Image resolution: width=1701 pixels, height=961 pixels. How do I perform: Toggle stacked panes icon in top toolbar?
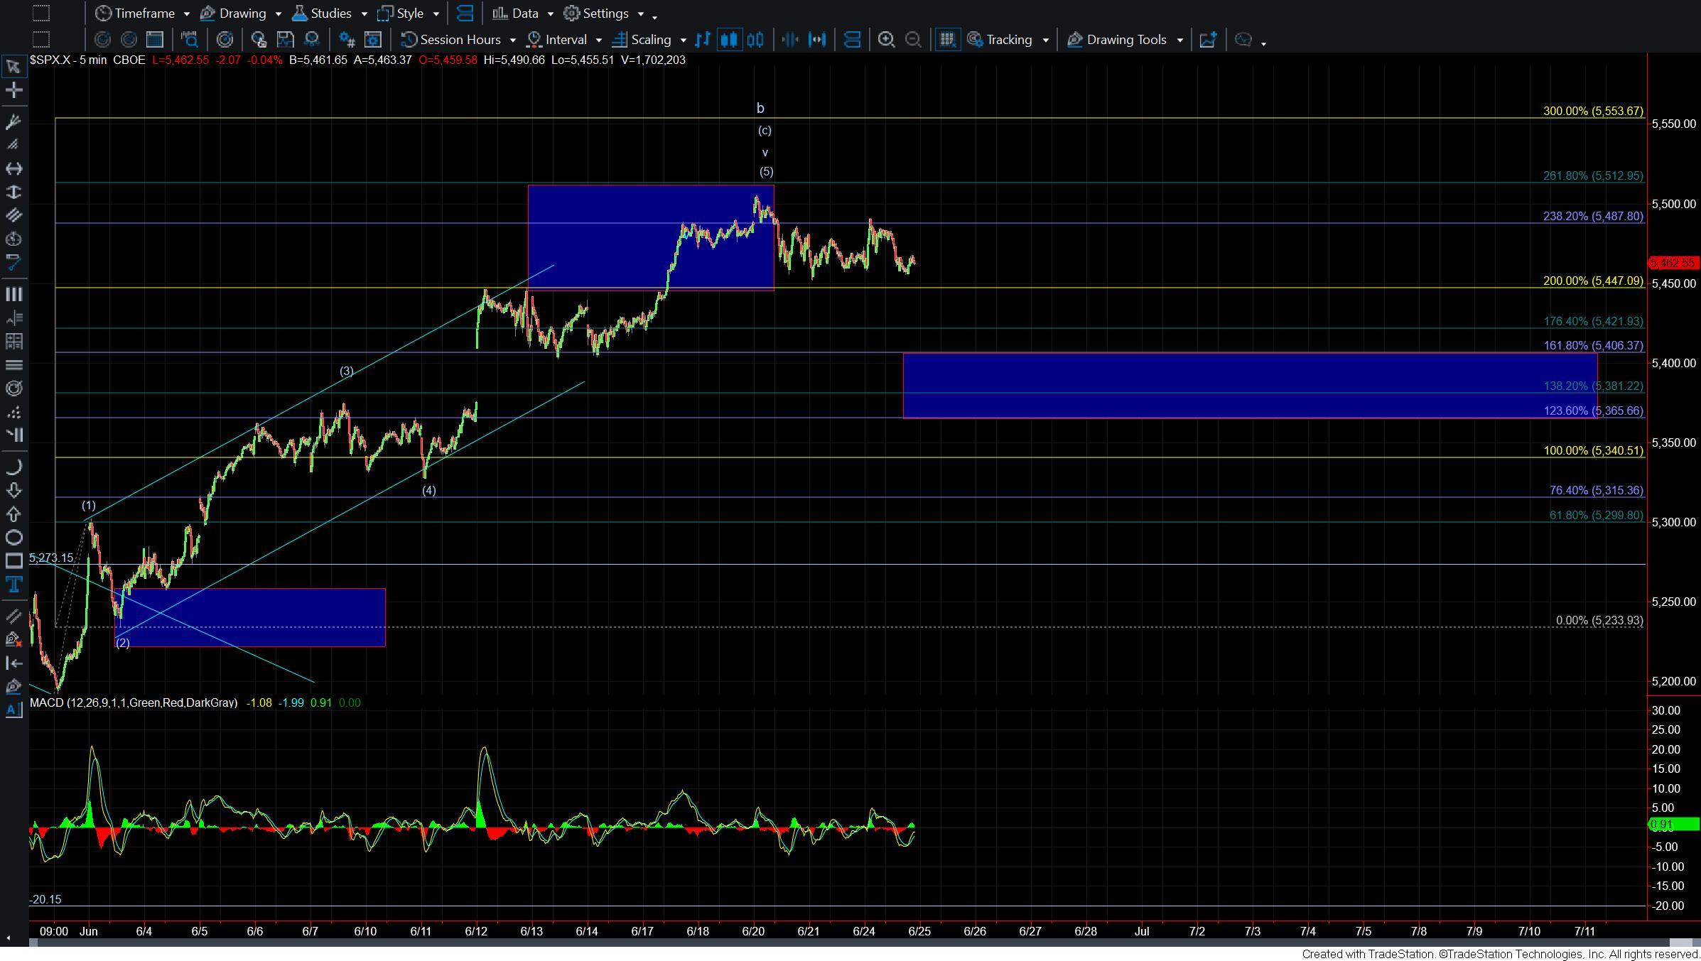point(465,13)
